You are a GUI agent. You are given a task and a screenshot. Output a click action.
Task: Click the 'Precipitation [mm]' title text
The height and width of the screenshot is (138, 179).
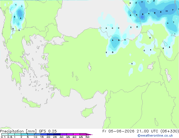[x=18, y=131]
